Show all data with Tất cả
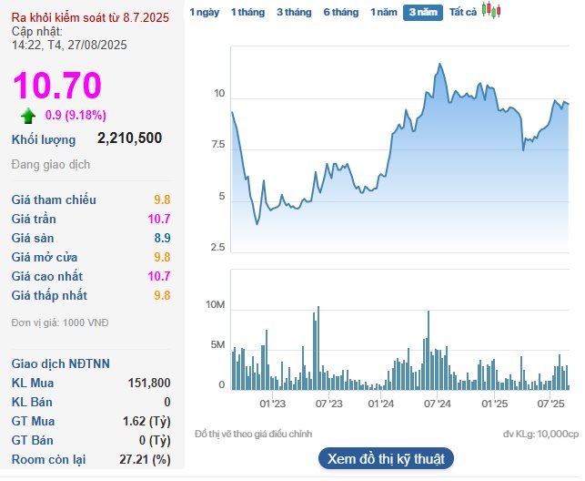This screenshot has height=481, width=585. (463, 13)
